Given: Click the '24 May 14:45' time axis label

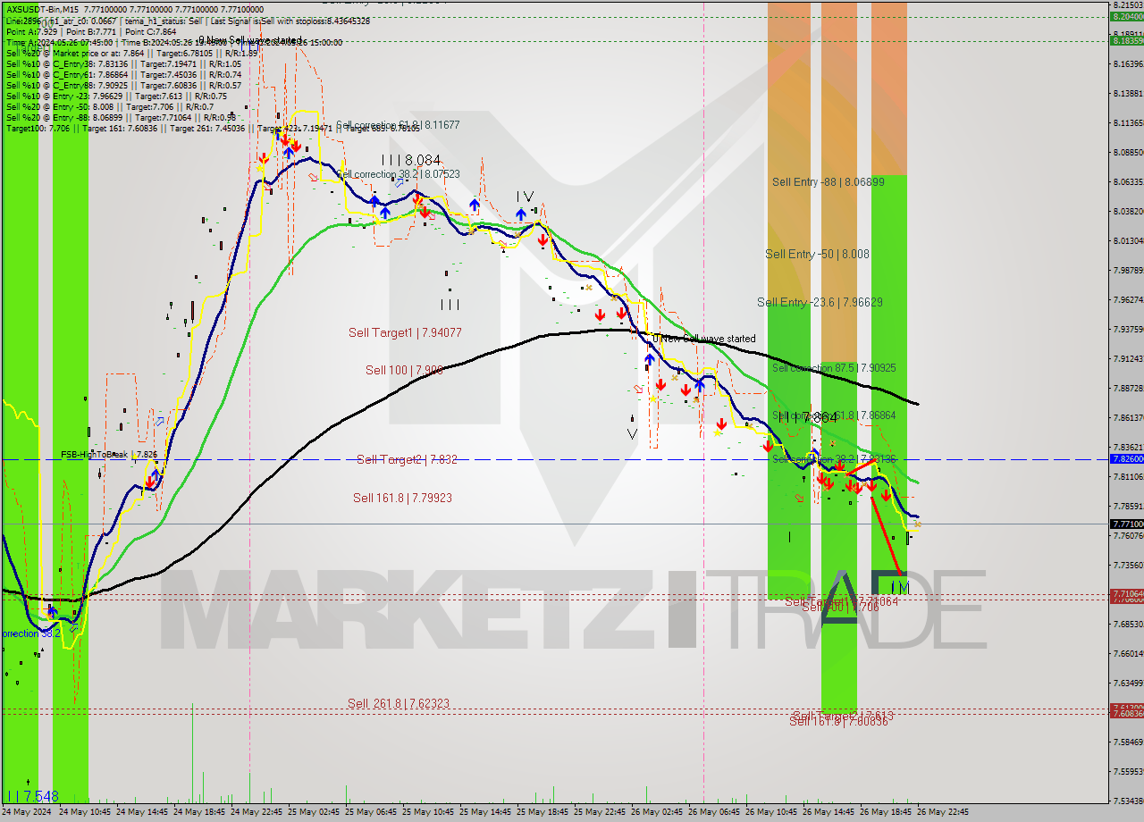Looking at the screenshot, I should 142,812.
